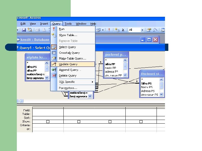This screenshot has width=202, height=151.
Task: Open the Top Values All dropdown
Action: (x=142, y=30)
